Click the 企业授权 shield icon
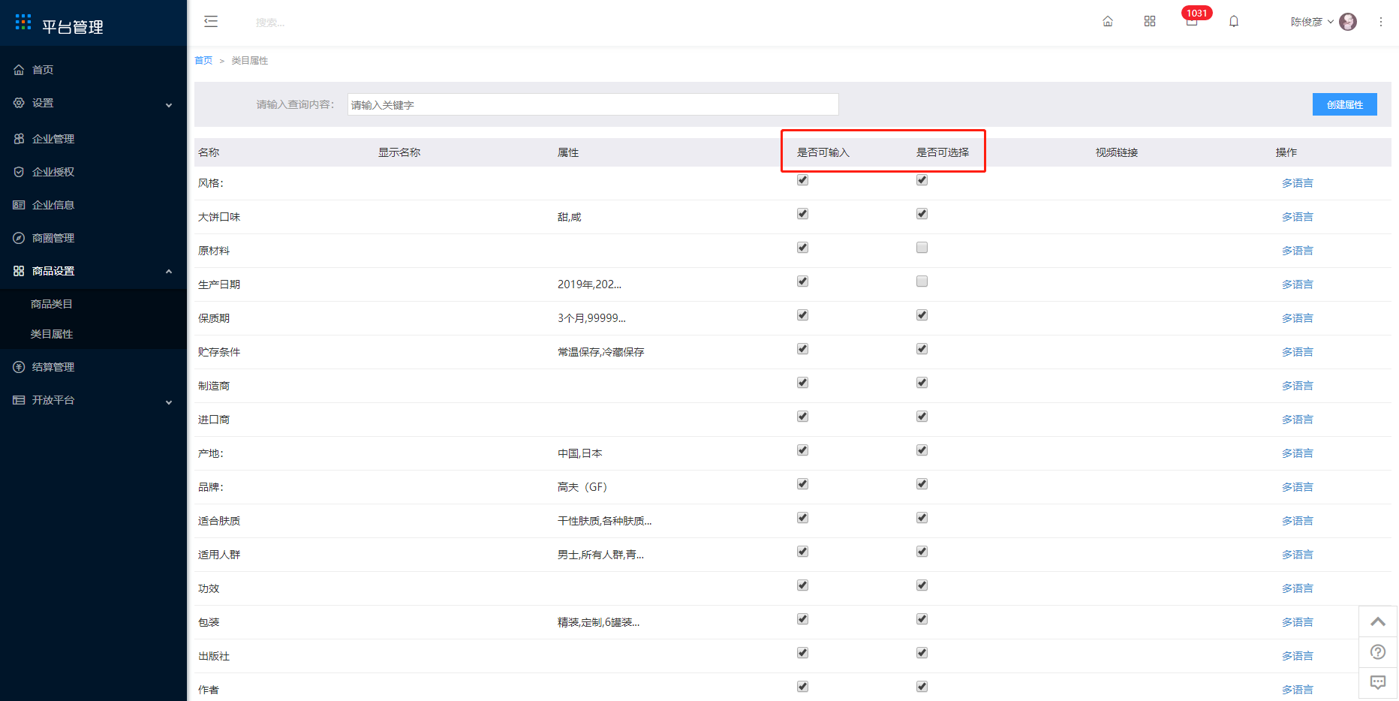 pos(19,172)
